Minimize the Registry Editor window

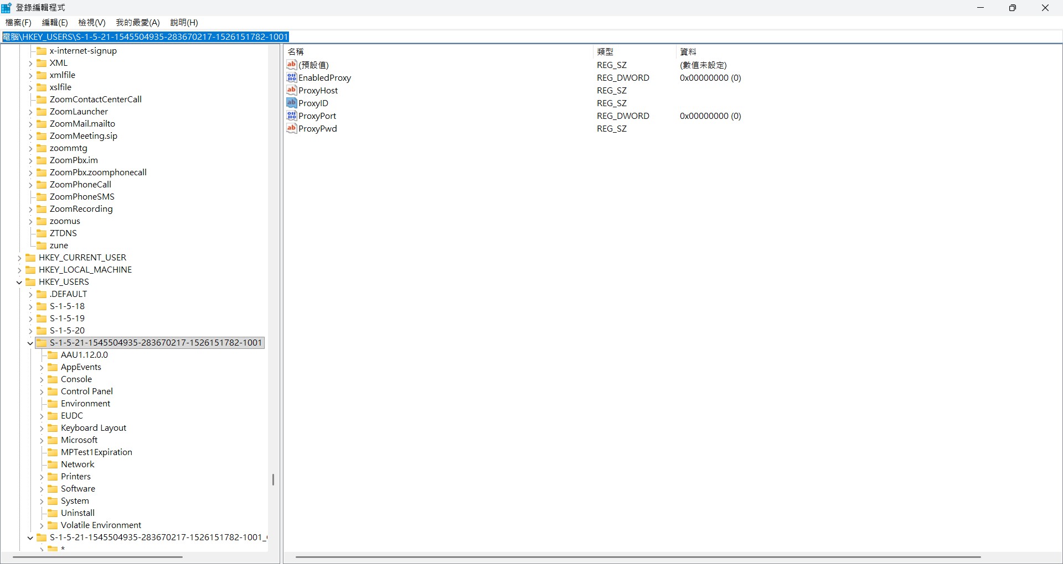tap(981, 8)
